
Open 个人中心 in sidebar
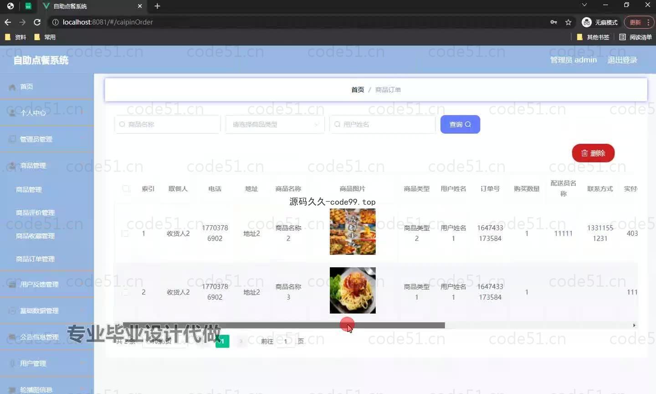click(x=47, y=113)
